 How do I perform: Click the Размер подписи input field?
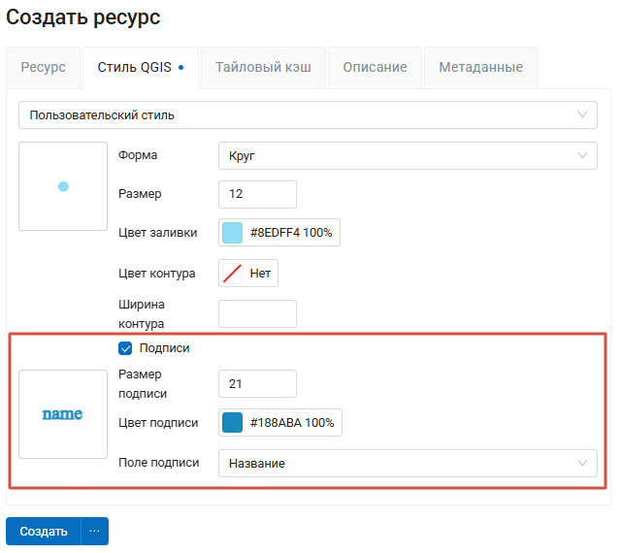257,384
